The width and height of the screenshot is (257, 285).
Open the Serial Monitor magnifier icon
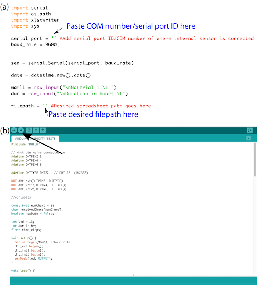tap(250, 130)
